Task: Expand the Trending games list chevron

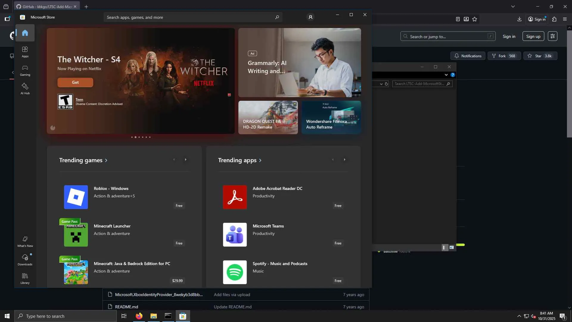Action: tap(106, 160)
